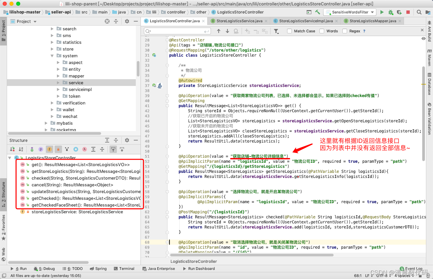
Task: Run the SensitiveWordsFilter configuration
Action: [x=382, y=12]
